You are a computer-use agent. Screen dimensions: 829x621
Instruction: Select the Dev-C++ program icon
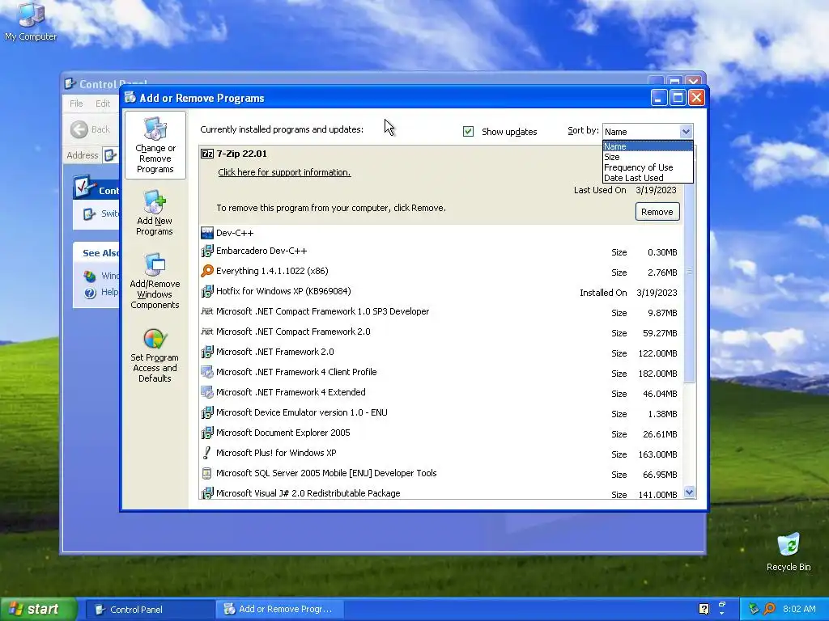tap(207, 233)
